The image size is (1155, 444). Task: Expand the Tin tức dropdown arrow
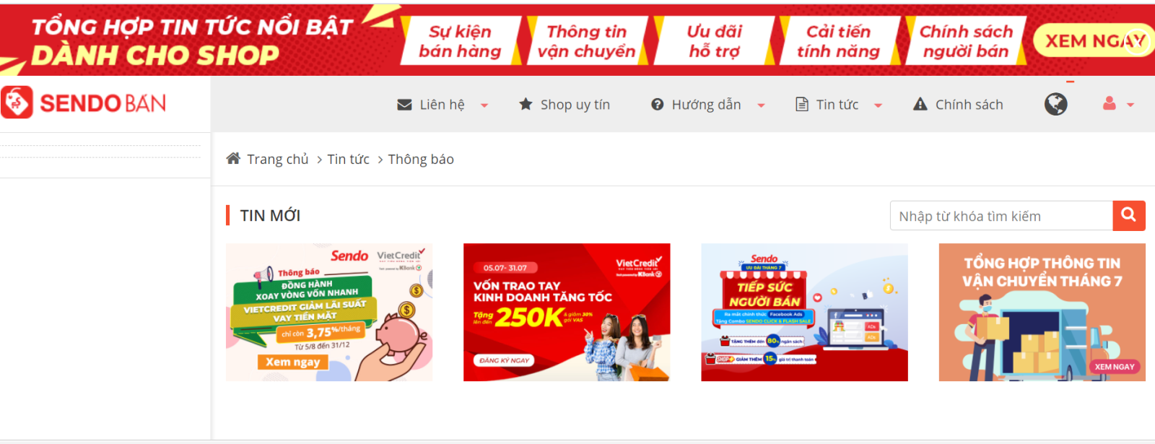tap(878, 105)
